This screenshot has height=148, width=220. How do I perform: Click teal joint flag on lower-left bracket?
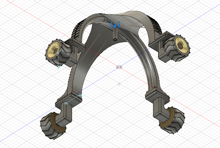click(80, 96)
